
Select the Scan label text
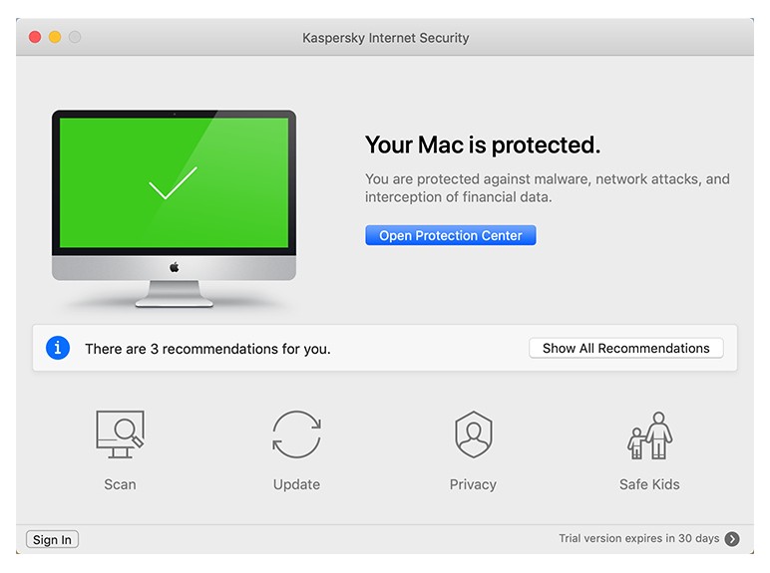click(x=120, y=484)
